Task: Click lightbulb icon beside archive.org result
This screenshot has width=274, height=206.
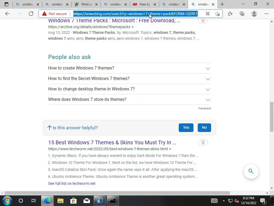Action: pos(203,21)
